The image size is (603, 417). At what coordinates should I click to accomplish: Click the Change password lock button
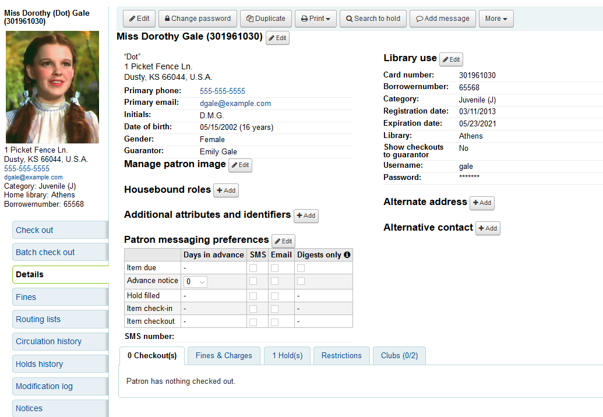[x=198, y=19]
